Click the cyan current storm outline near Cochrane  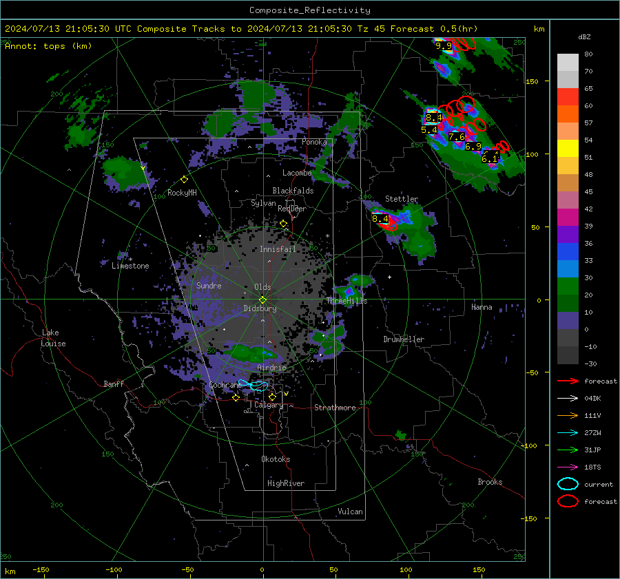(254, 385)
